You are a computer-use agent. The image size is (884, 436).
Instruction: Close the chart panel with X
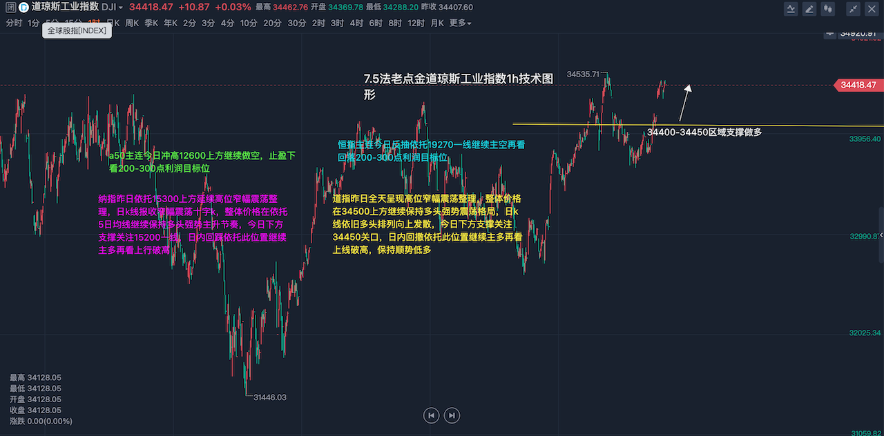click(x=872, y=8)
